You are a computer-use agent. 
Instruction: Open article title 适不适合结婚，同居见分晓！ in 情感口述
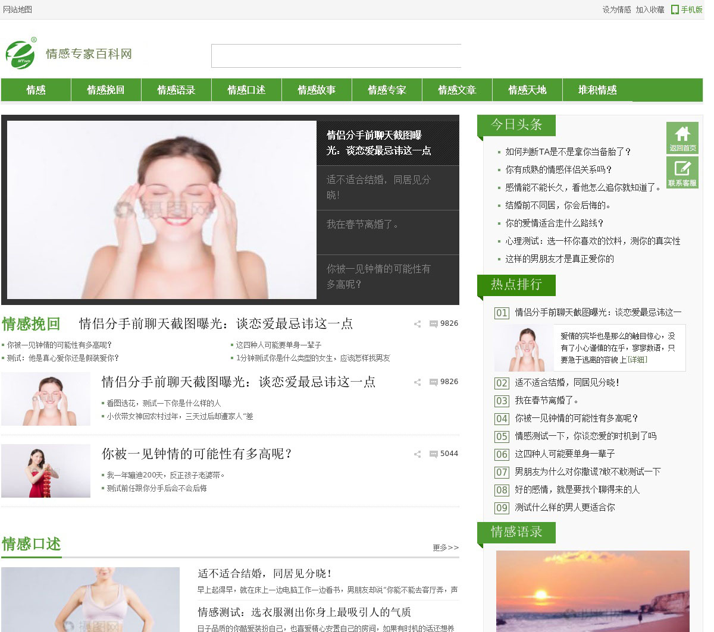(x=265, y=574)
